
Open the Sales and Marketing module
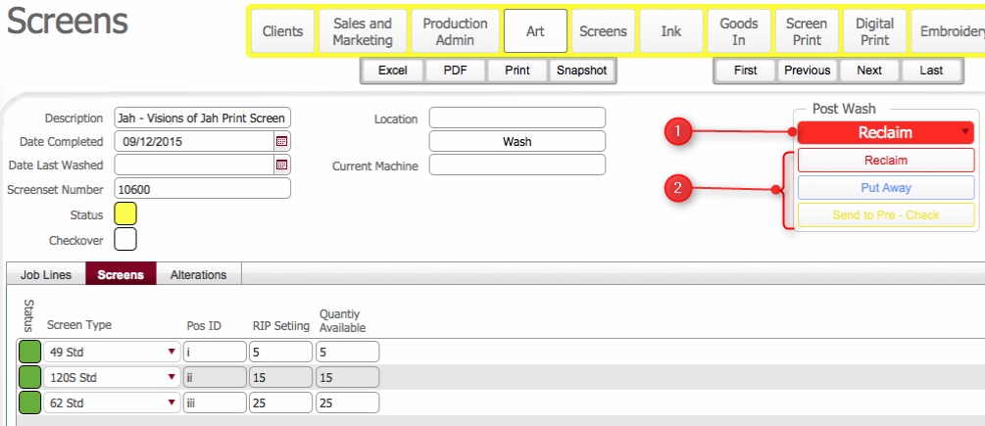pyautogui.click(x=363, y=31)
